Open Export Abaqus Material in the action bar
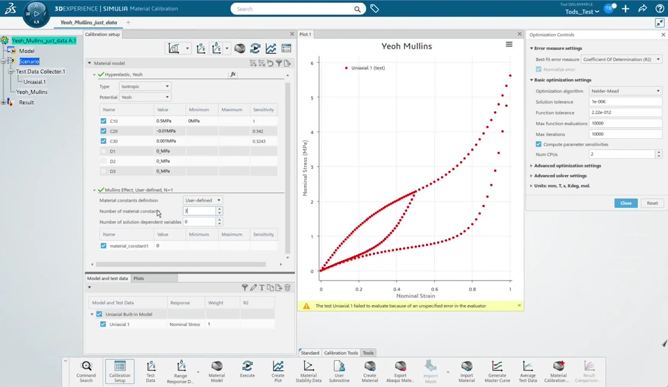The image size is (668, 387). click(x=399, y=371)
